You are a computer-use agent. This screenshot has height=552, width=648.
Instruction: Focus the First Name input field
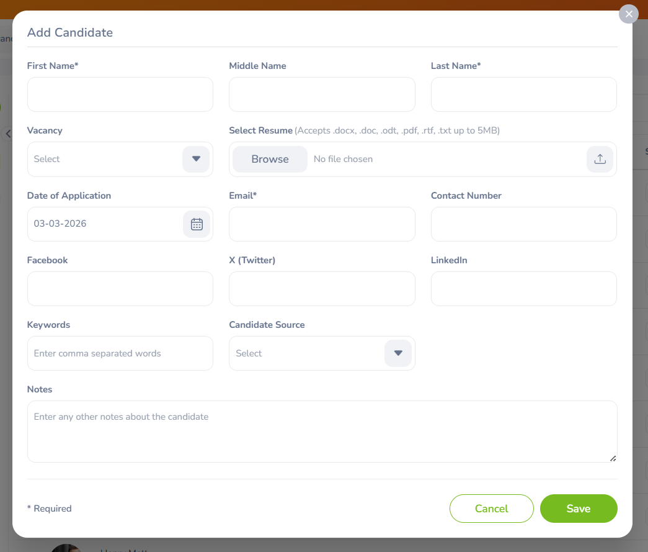(120, 94)
